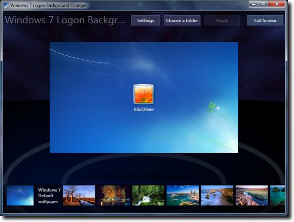Maximize the Logon Background Changer window

[x=264, y=4]
